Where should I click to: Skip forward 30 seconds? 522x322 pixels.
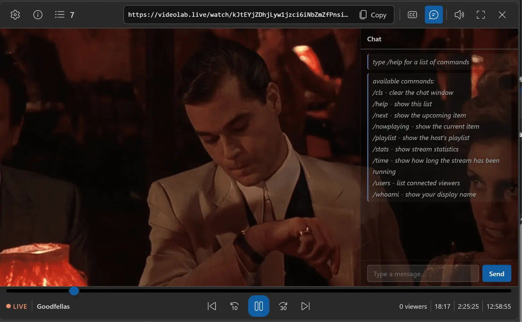283,306
